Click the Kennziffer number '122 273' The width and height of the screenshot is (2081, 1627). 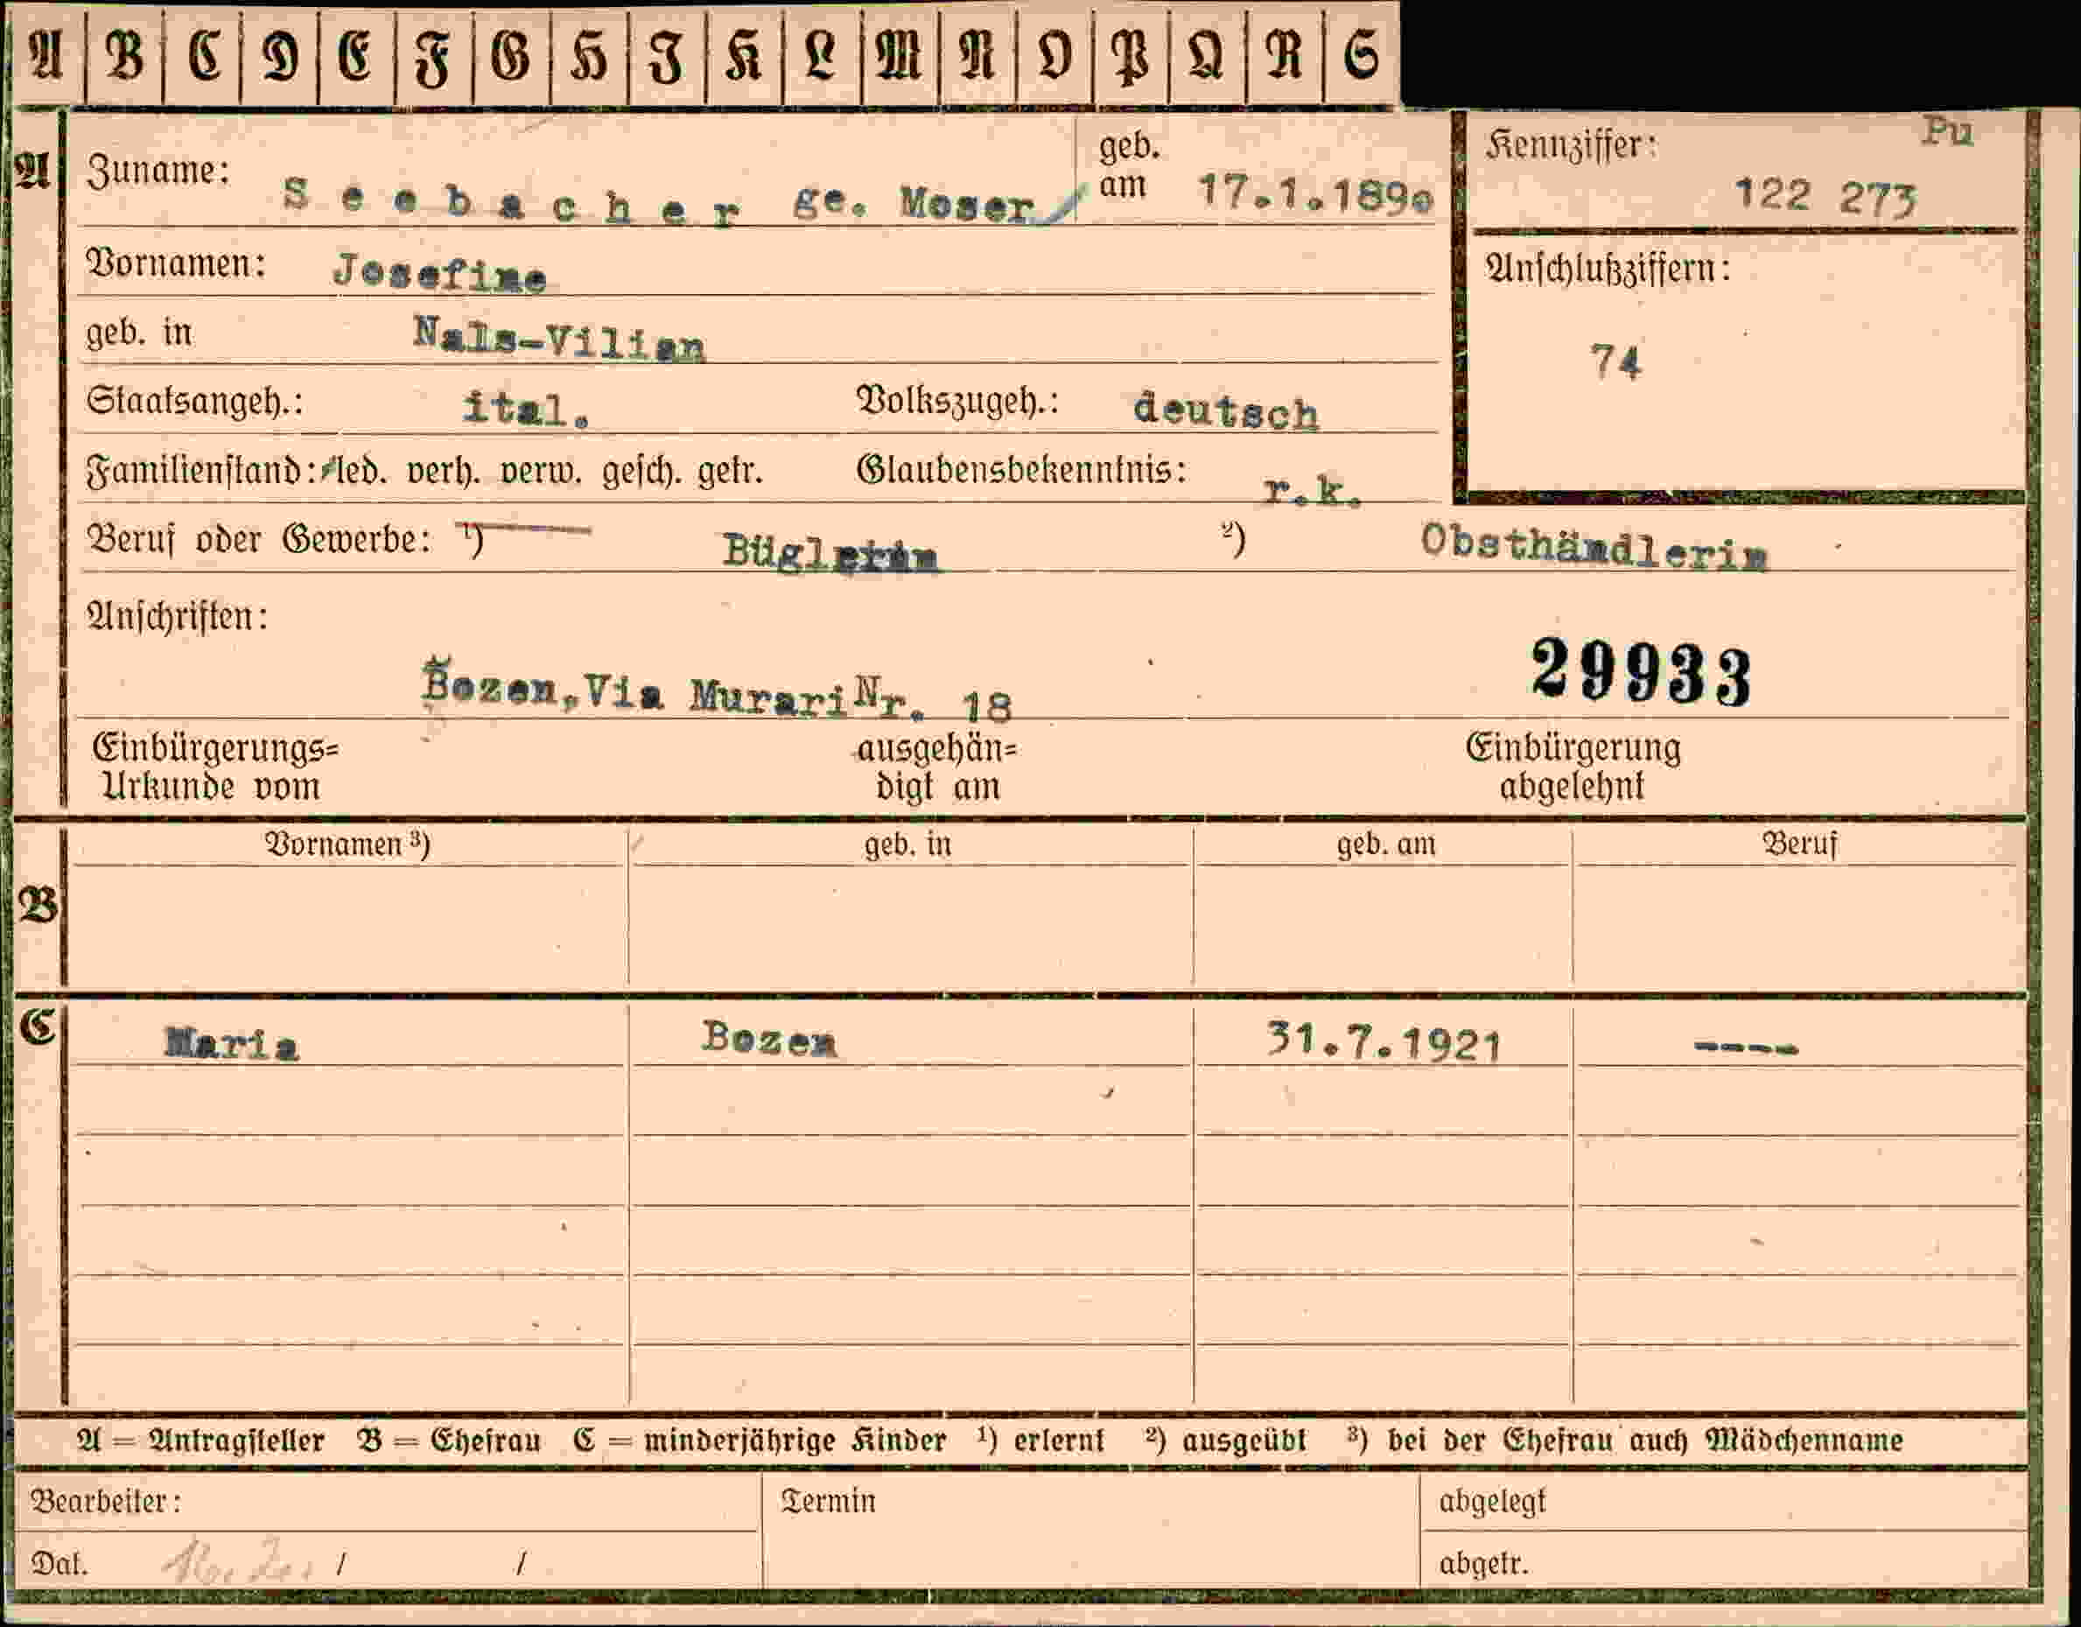1824,197
